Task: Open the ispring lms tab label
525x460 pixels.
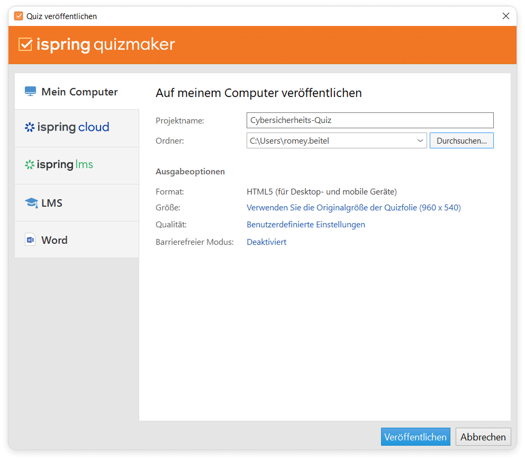Action: (65, 165)
